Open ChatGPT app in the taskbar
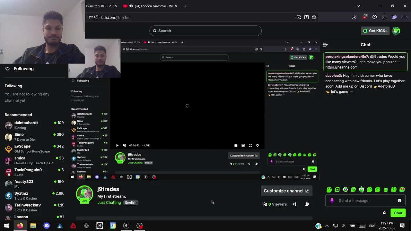The height and width of the screenshot is (231, 411). click(86, 226)
